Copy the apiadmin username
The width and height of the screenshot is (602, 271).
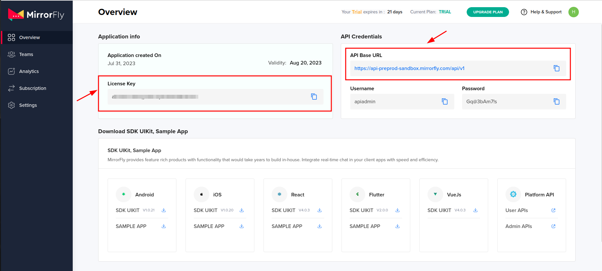tap(444, 102)
